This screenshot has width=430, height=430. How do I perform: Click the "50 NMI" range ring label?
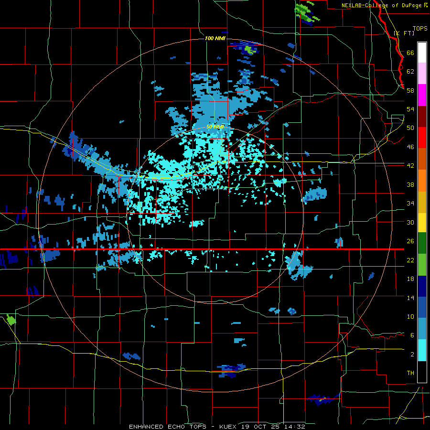point(215,127)
